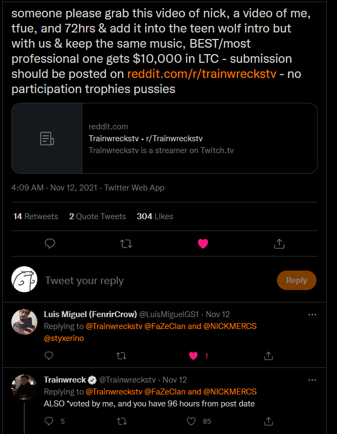
Task: Reply to the main tweet via comment icon
Action: click(x=50, y=244)
